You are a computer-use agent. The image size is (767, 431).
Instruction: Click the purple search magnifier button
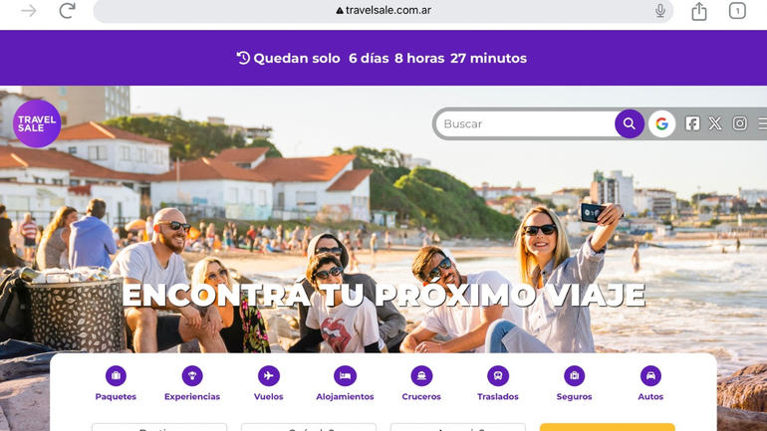coord(630,123)
